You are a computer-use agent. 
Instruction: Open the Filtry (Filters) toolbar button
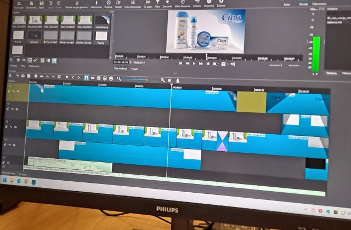coord(157,4)
